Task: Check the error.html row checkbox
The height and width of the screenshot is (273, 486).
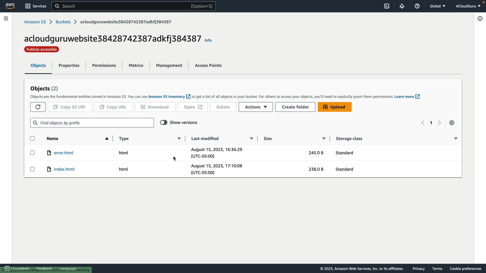Action: tap(32, 153)
